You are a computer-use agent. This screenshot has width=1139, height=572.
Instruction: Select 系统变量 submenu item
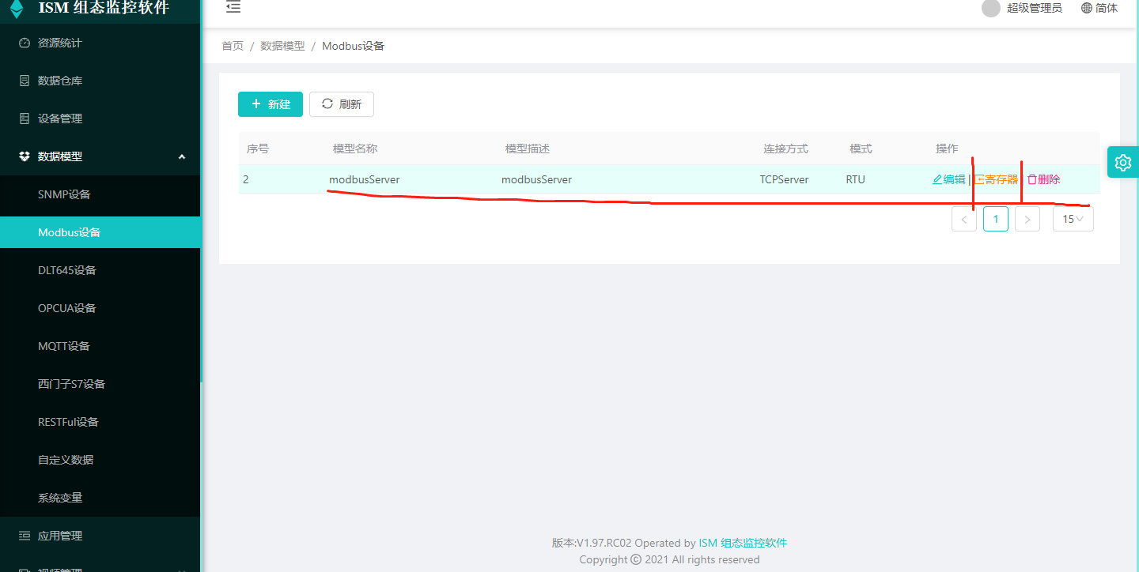pos(100,498)
